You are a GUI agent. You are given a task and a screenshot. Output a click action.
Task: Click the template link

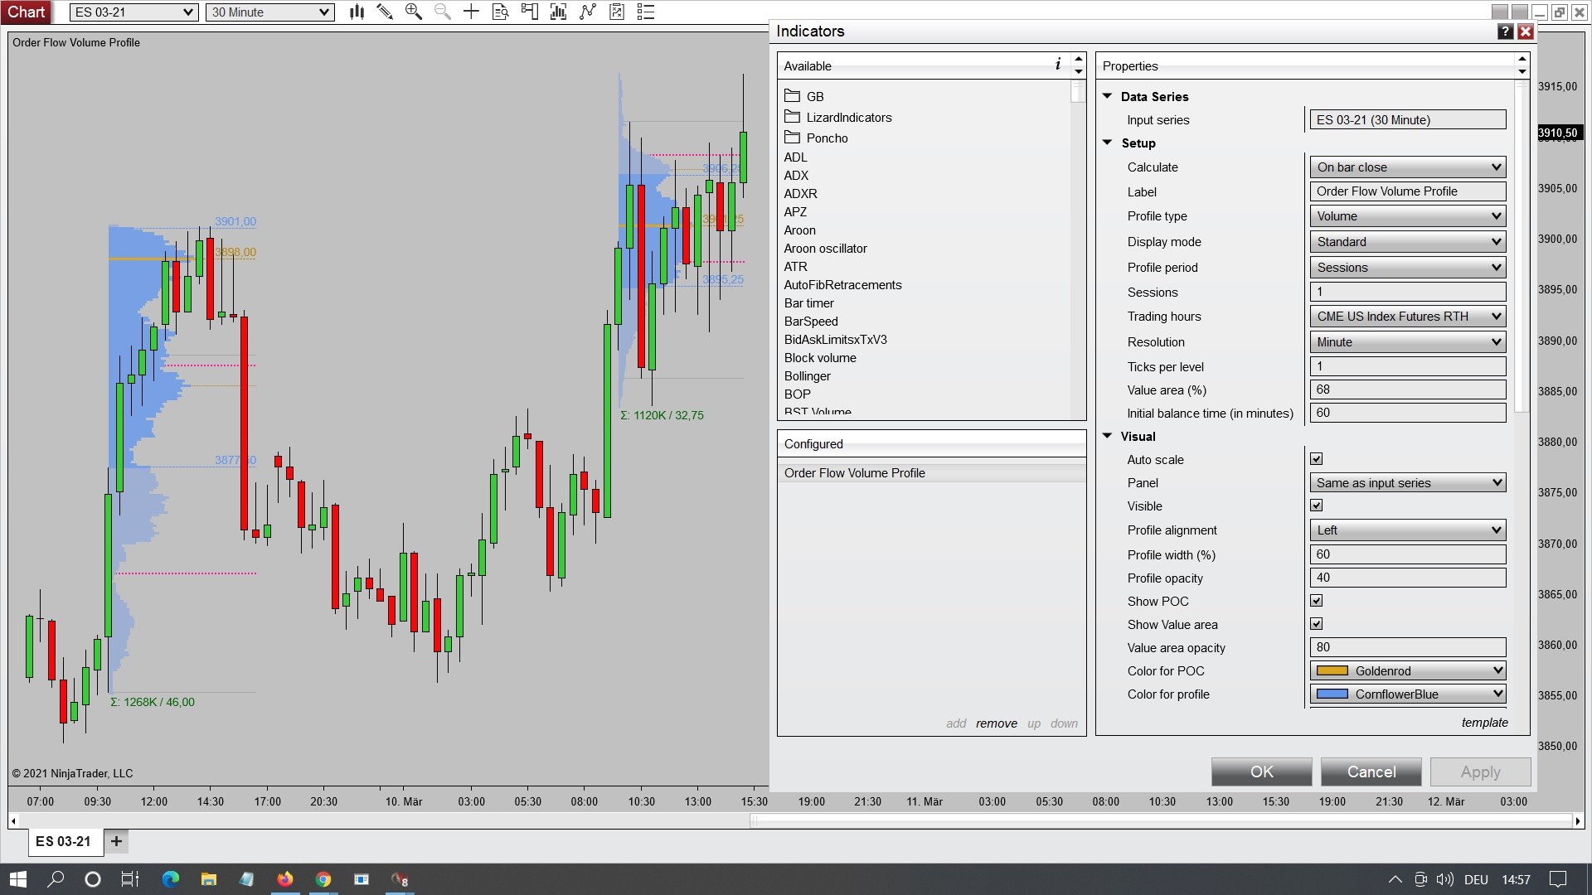(1484, 723)
